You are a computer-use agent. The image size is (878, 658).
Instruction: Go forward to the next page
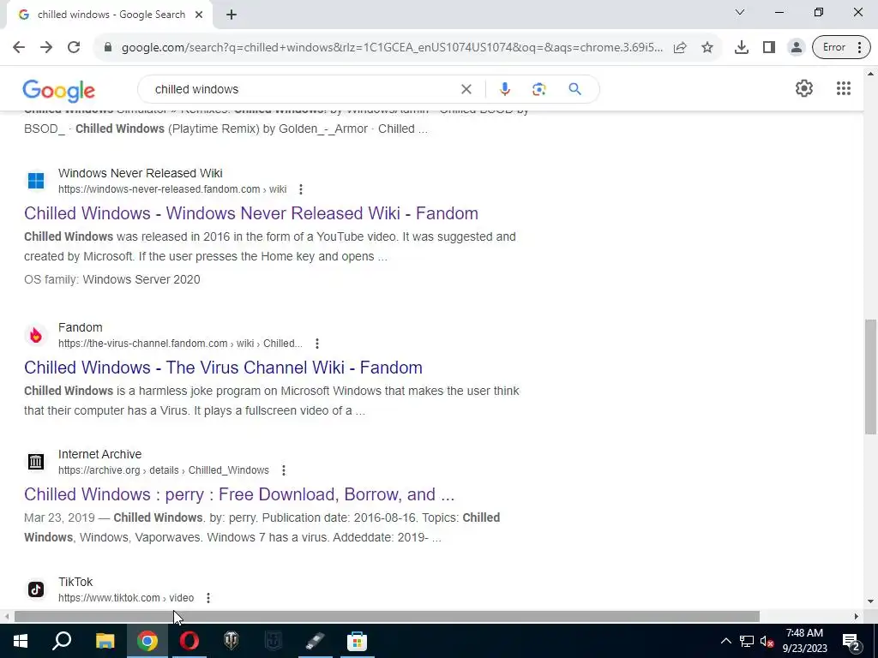click(x=46, y=48)
